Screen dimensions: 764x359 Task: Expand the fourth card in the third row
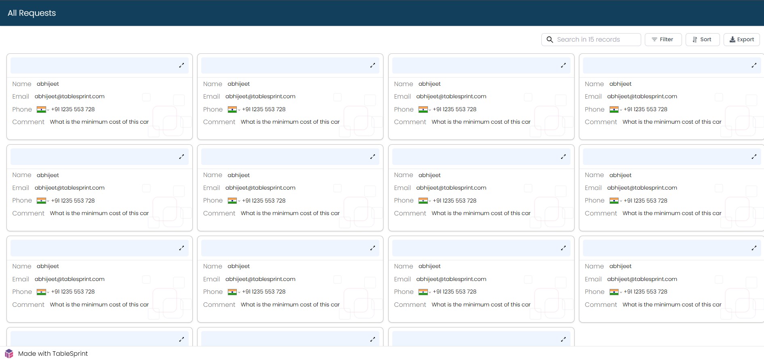754,248
